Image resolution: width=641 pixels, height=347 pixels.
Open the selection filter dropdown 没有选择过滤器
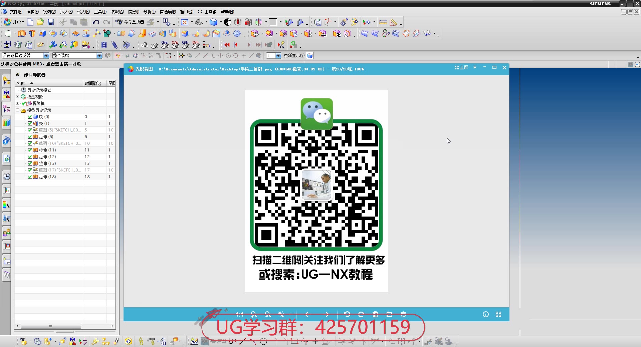[46, 55]
